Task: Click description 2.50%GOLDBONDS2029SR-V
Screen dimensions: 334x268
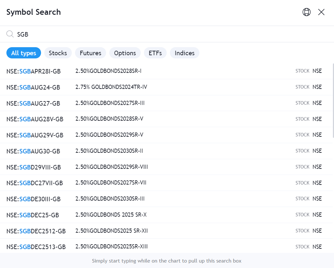Action: tap(109, 135)
